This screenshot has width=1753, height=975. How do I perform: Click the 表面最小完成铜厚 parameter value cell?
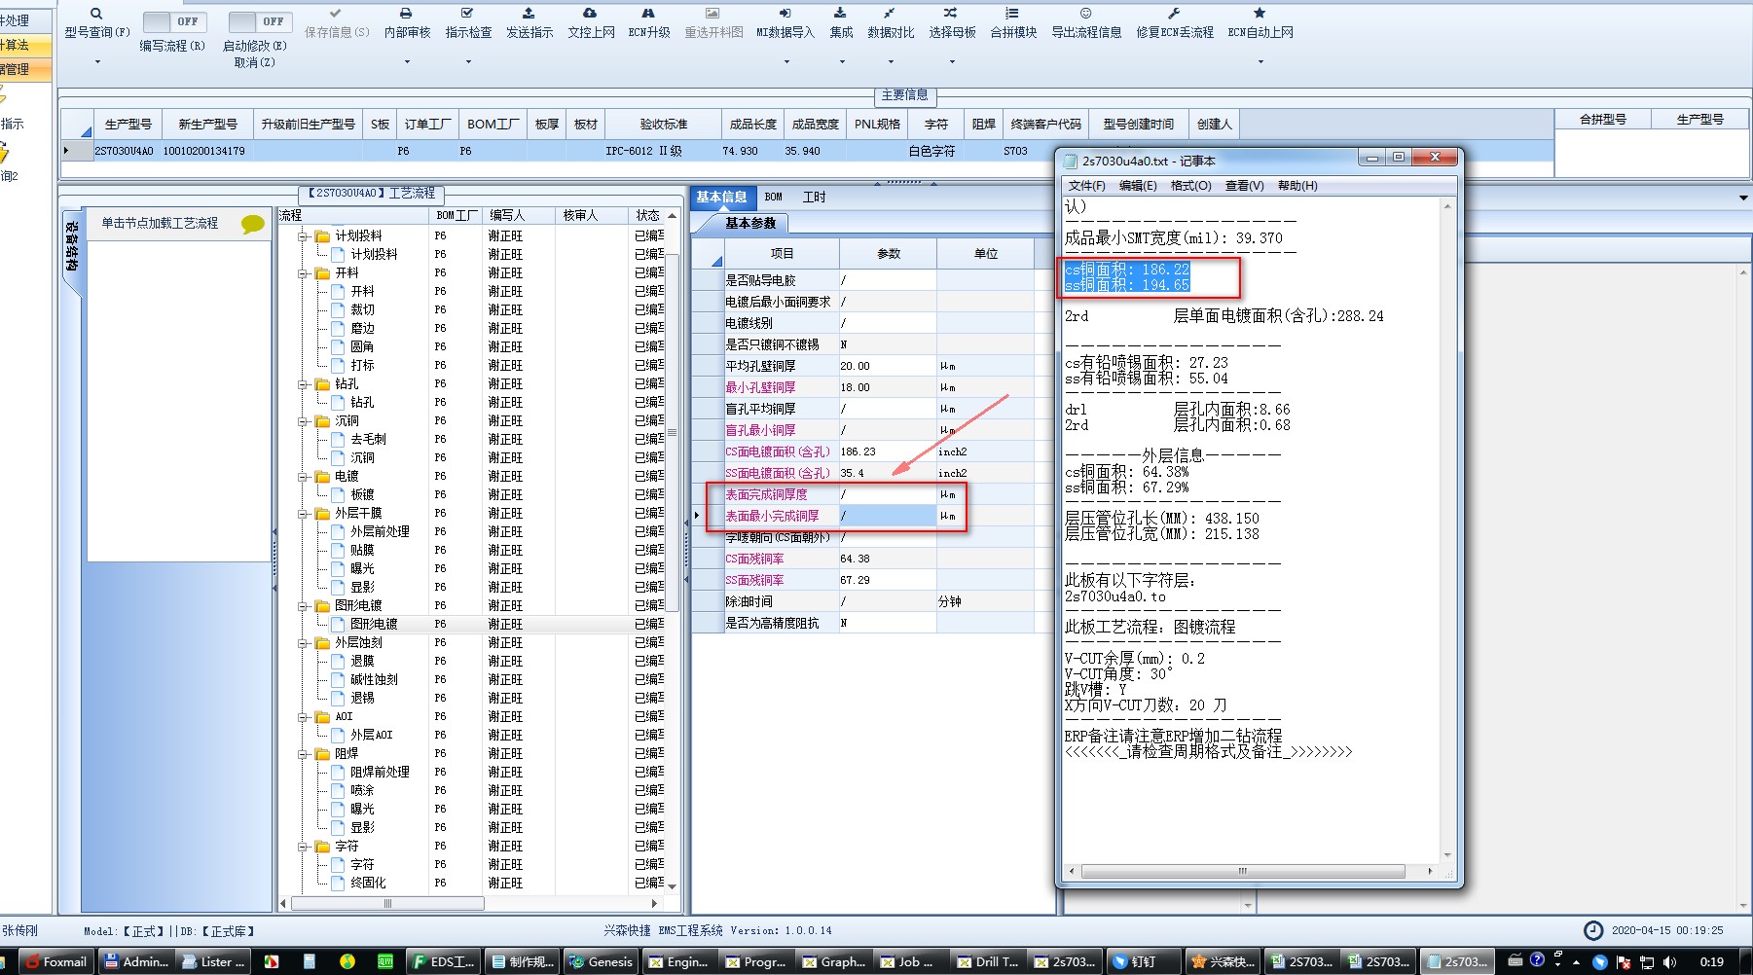coord(888,517)
